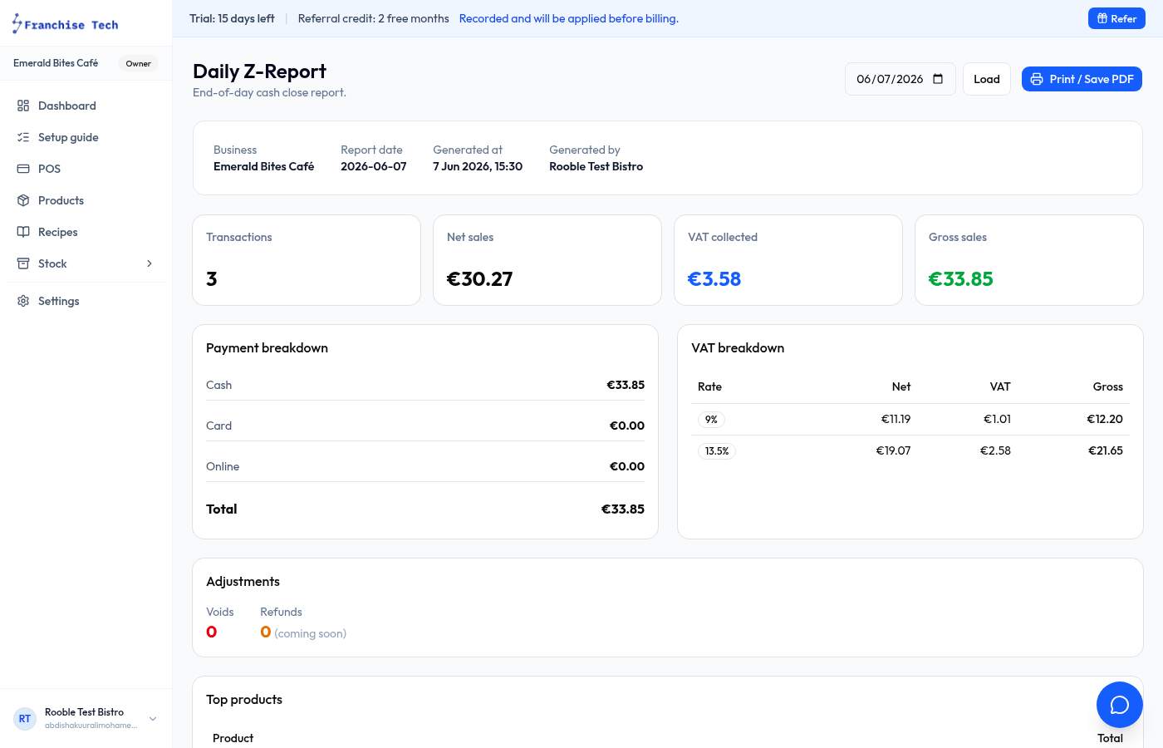The width and height of the screenshot is (1163, 748).
Task: Click the VAT collected value €3.58
Action: [714, 279]
